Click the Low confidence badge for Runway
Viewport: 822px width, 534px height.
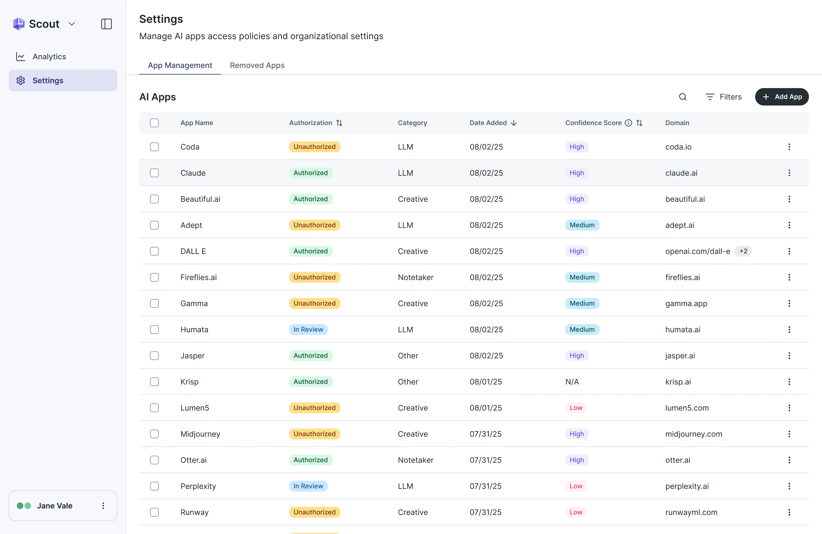point(576,512)
